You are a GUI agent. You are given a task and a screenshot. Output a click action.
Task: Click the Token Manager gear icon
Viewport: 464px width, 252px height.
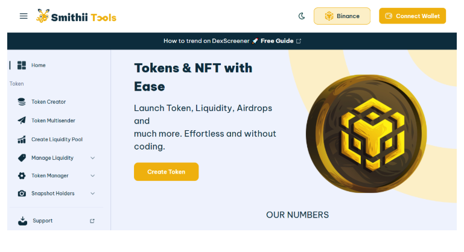tap(22, 175)
